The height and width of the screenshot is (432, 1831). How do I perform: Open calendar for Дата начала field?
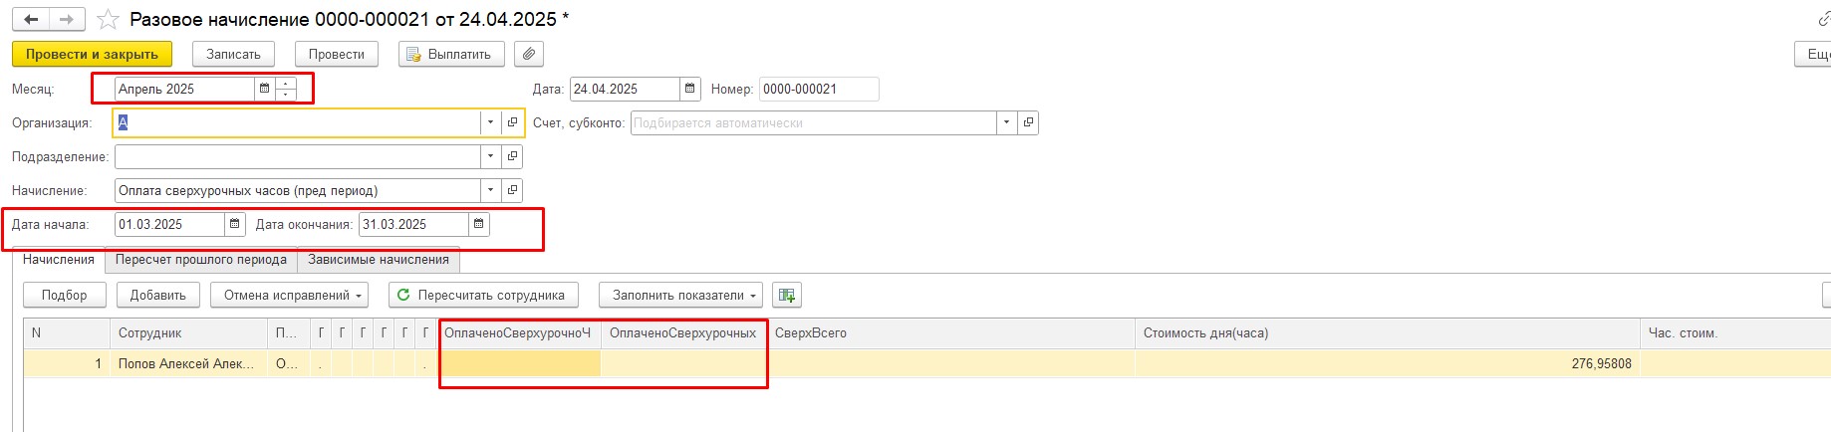[234, 224]
